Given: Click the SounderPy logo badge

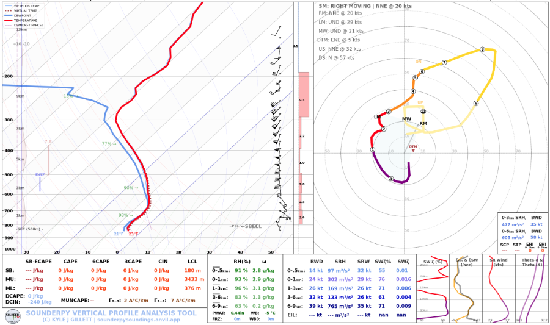Looking at the screenshot, I should [13, 316].
